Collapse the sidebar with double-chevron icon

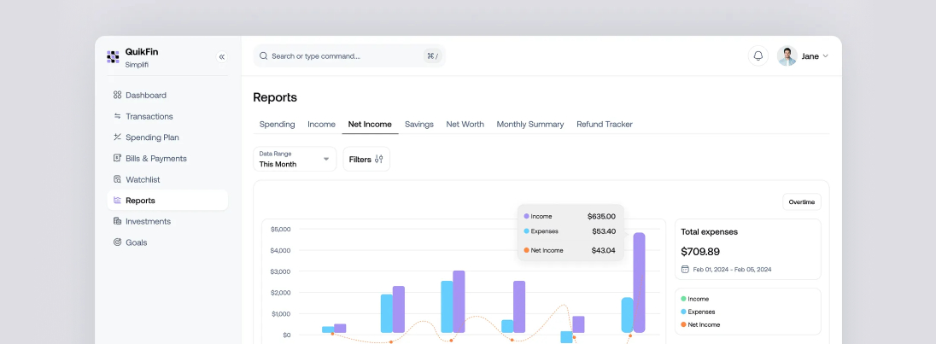coord(222,57)
